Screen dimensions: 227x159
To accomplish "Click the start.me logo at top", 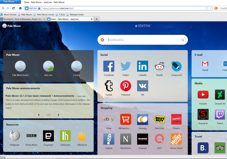I will [x=143, y=26].
